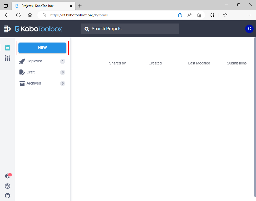Click the Read aloud icon in address bar

189,15
